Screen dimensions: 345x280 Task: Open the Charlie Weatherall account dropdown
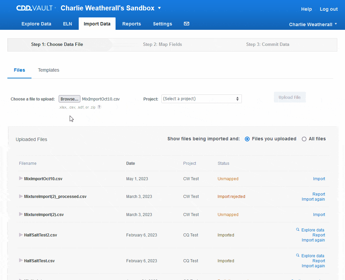coord(313,24)
